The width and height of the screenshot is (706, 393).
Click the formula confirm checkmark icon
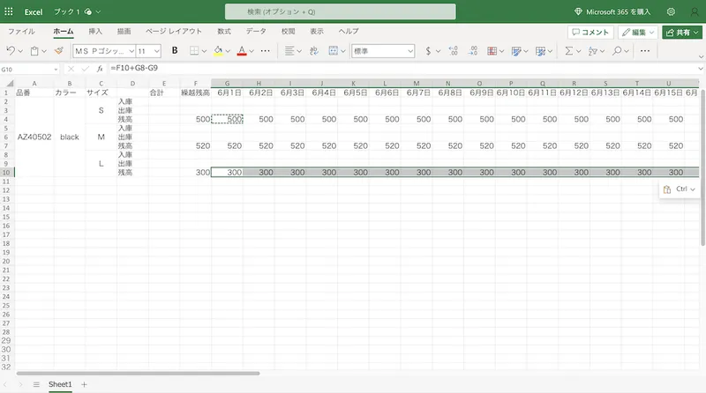pos(85,69)
